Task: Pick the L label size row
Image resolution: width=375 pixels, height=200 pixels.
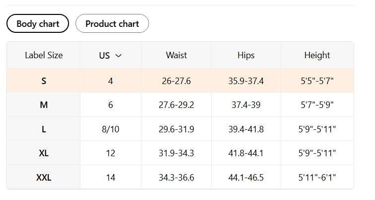Action: tap(44, 129)
